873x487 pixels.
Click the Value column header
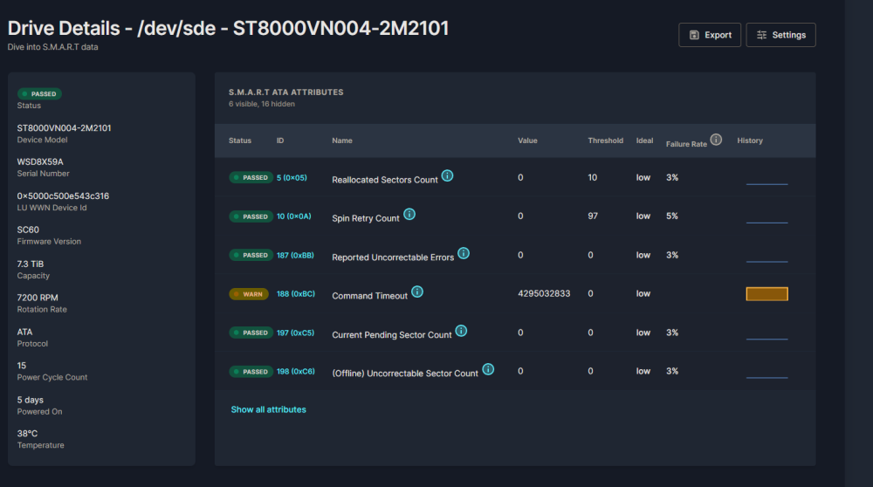click(527, 141)
